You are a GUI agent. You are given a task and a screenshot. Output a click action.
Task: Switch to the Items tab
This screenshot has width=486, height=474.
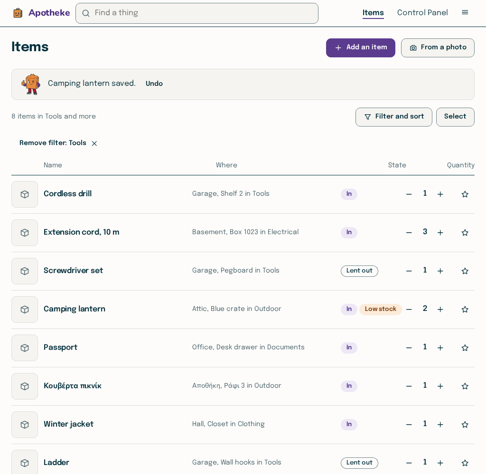pyautogui.click(x=373, y=13)
